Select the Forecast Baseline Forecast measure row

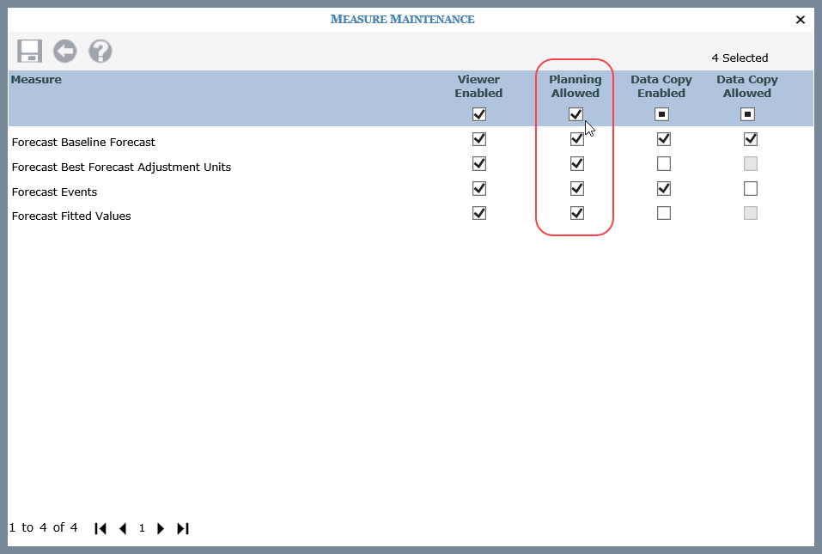pyautogui.click(x=83, y=143)
